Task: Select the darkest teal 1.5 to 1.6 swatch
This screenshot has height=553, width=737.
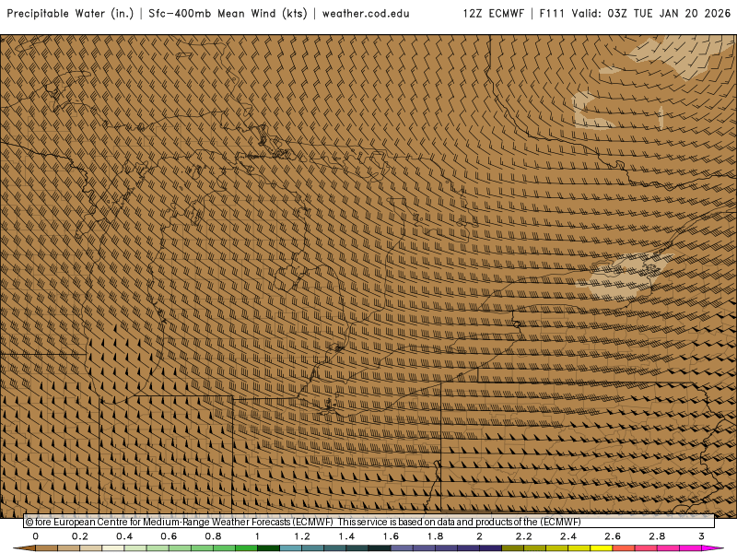Action: [380, 548]
